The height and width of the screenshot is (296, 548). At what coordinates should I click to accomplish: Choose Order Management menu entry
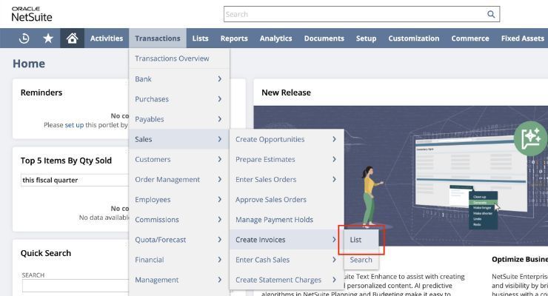179,179
